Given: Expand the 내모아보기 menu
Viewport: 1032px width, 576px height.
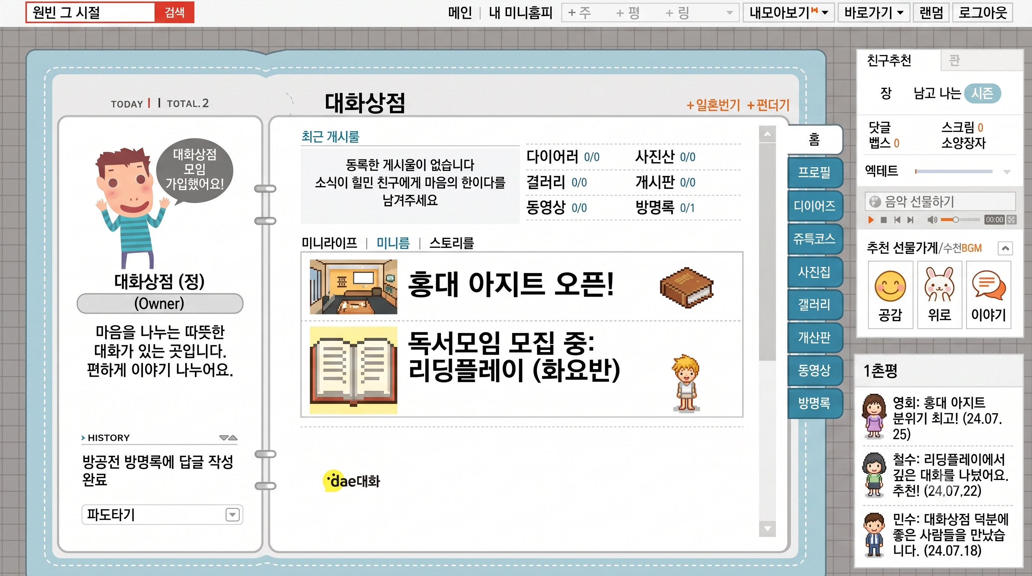Looking at the screenshot, I should click(x=788, y=12).
